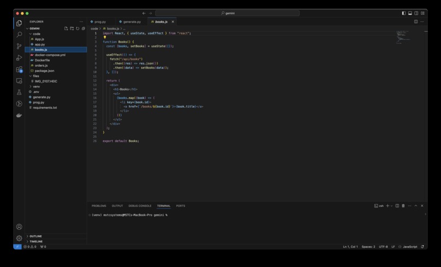
Task: Click the New File icon in Explorer
Action: [x=66, y=28]
